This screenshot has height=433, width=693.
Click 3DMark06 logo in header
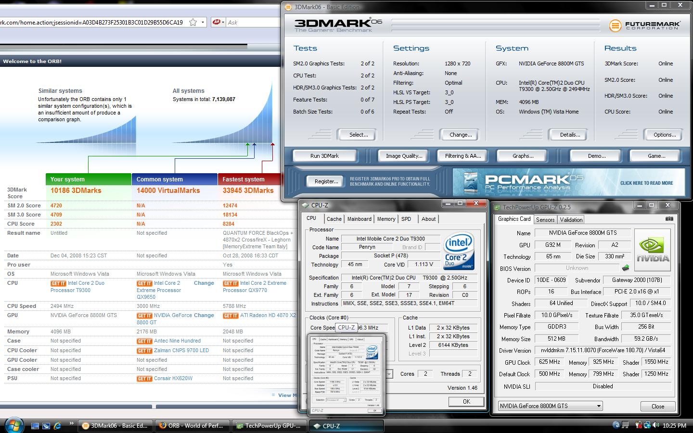click(338, 25)
